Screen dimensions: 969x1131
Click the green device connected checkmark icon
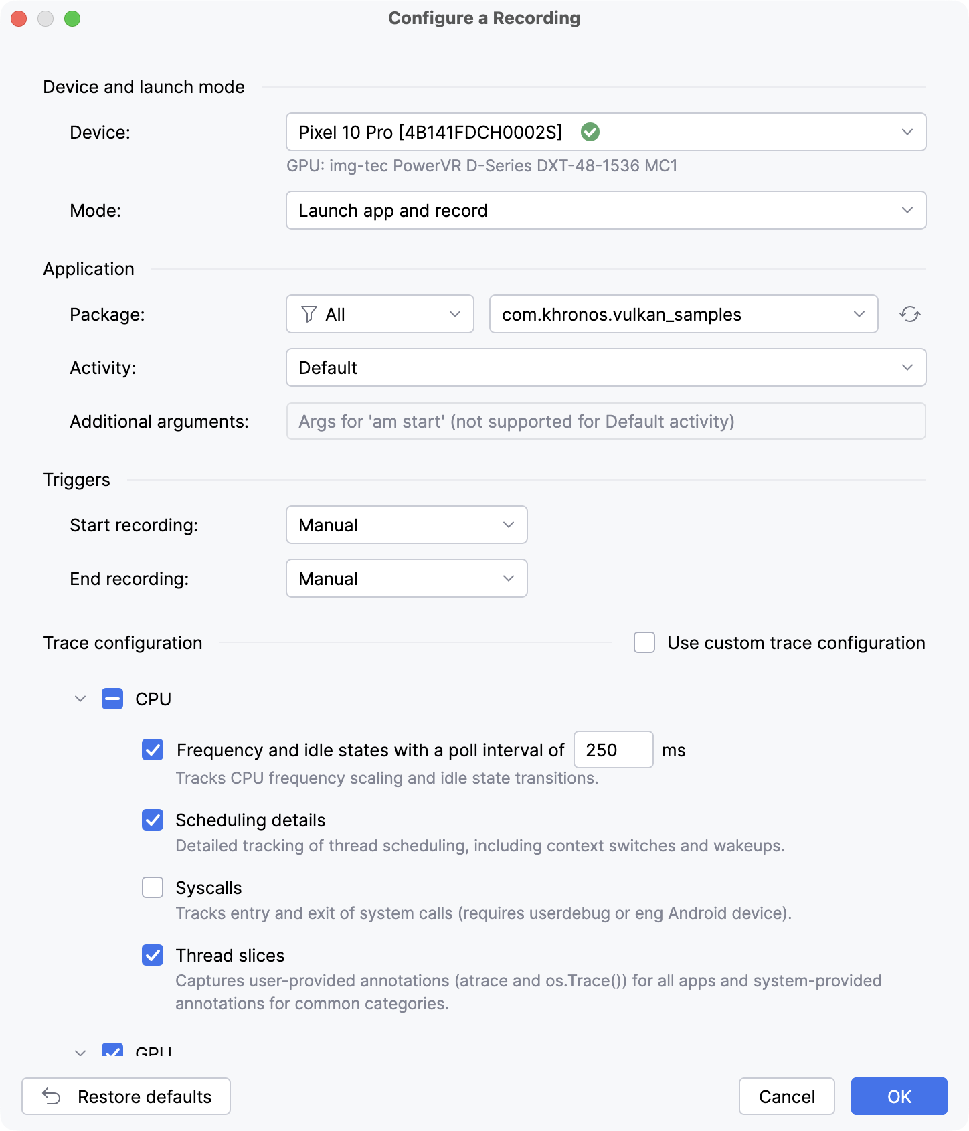[x=590, y=132]
